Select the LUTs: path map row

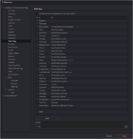(82, 75)
